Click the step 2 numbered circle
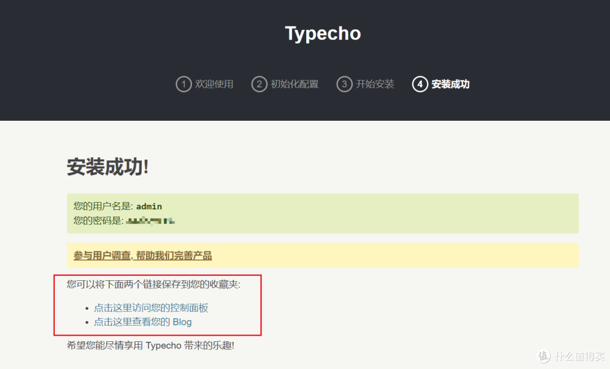 click(x=259, y=84)
